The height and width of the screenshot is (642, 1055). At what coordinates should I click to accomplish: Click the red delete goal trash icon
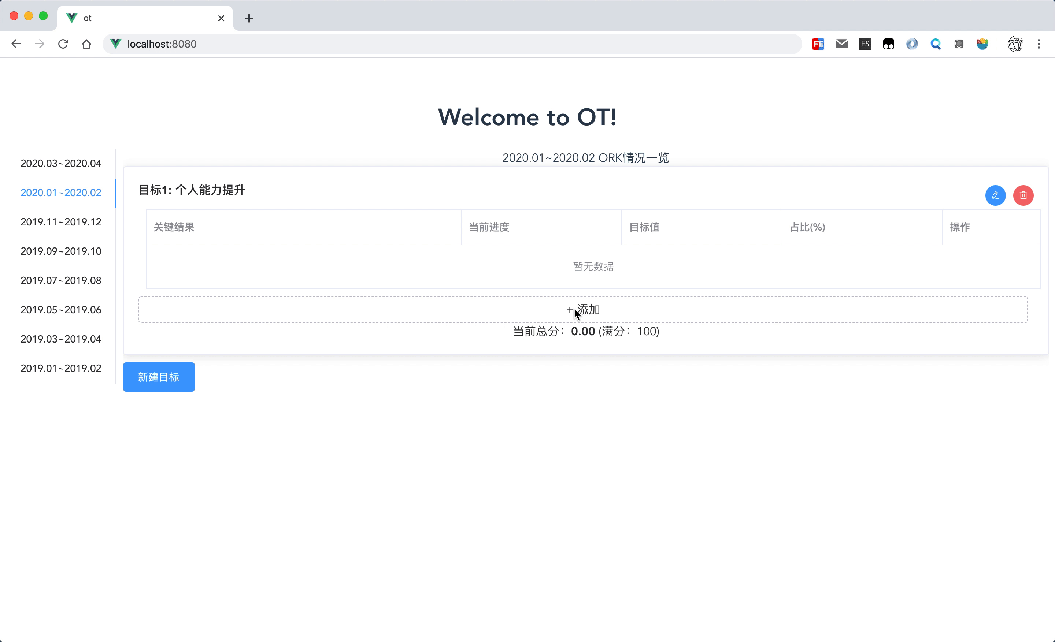pos(1023,195)
